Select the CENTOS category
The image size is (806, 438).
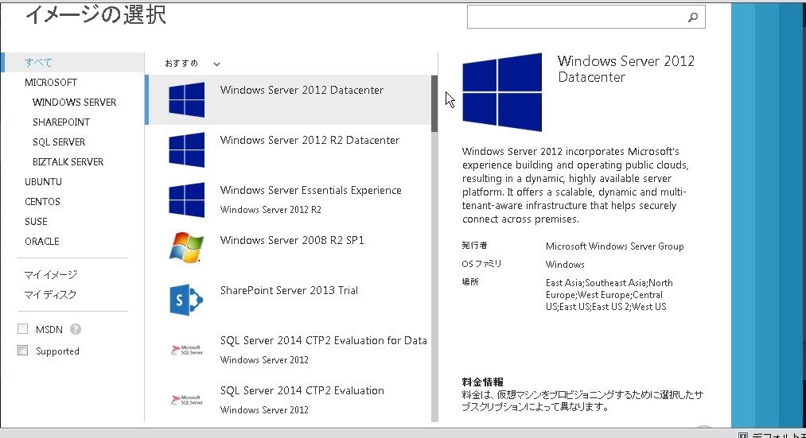pos(42,202)
